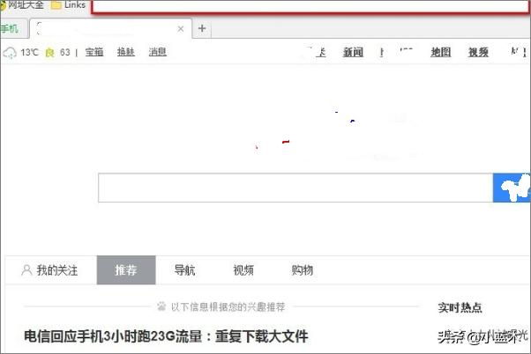Open the 导航 feed tab
Viewport: 531px width, 354px height.
coord(184,270)
